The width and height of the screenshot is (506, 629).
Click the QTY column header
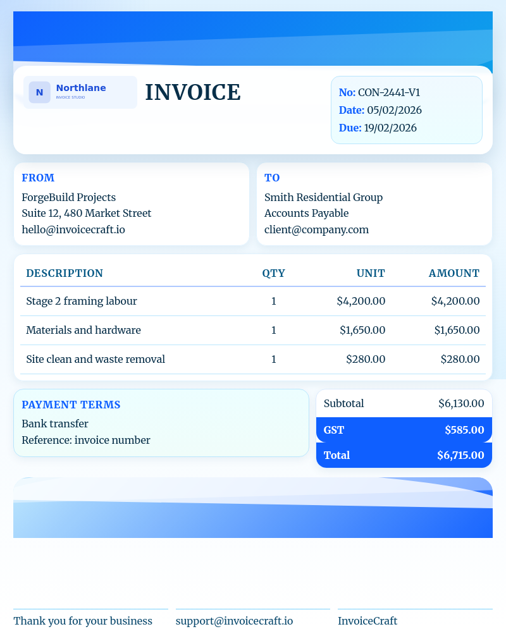(x=274, y=273)
